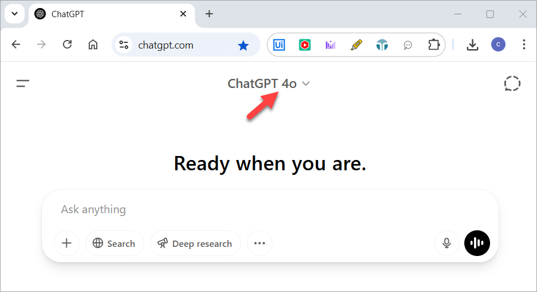537x292 pixels.
Task: Focus the Ask anything input field
Action: pos(270,209)
